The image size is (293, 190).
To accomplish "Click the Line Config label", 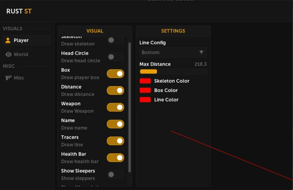I will tap(152, 43).
